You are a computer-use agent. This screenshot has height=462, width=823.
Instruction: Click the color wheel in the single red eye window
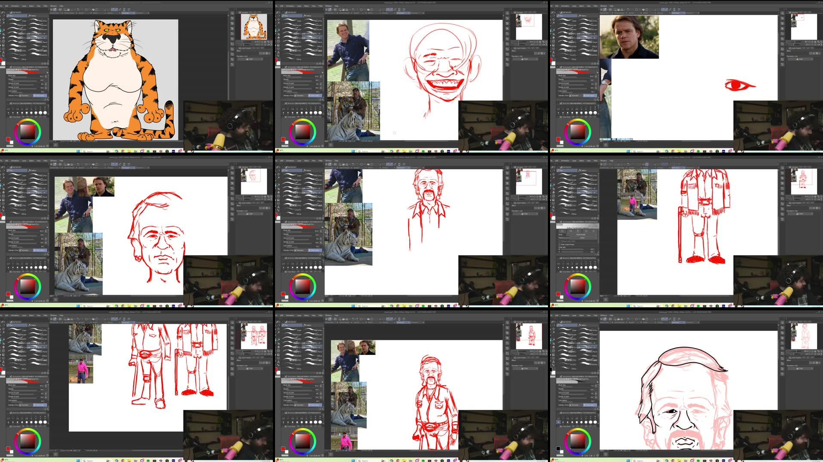point(578,132)
